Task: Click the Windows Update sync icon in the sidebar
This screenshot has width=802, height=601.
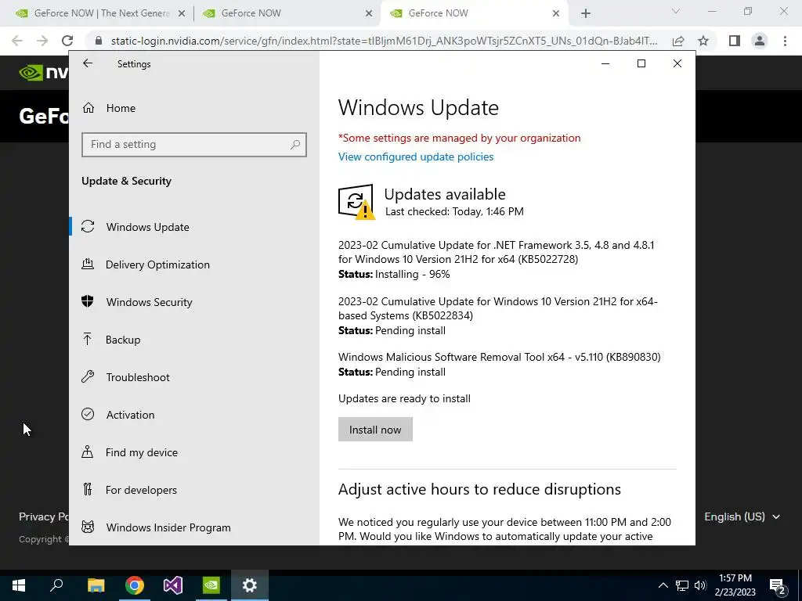Action: [x=88, y=226]
